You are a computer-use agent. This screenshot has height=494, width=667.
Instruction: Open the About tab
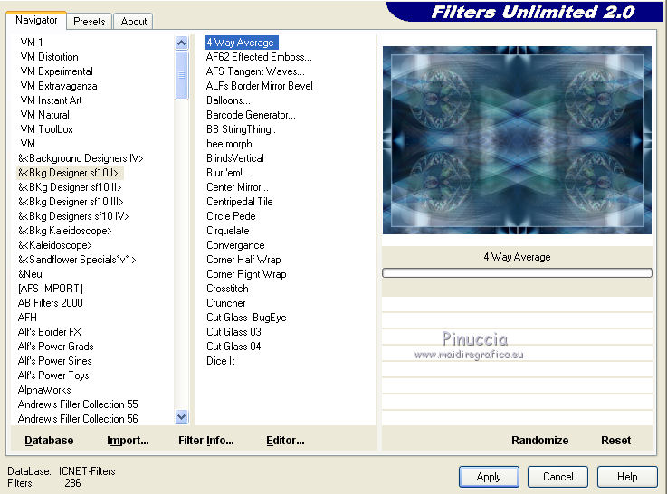click(x=134, y=22)
